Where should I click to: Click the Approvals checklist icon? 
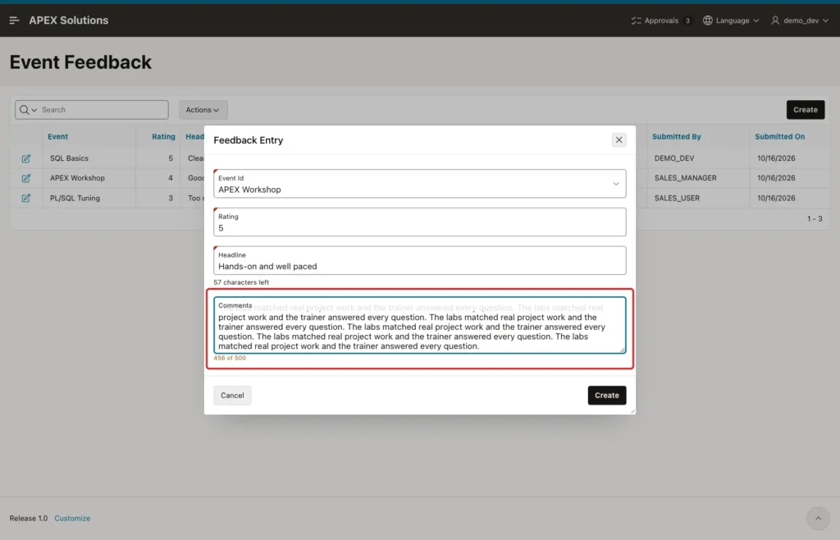636,21
